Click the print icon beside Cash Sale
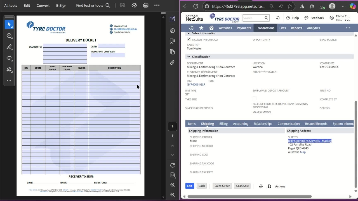 (261, 186)
